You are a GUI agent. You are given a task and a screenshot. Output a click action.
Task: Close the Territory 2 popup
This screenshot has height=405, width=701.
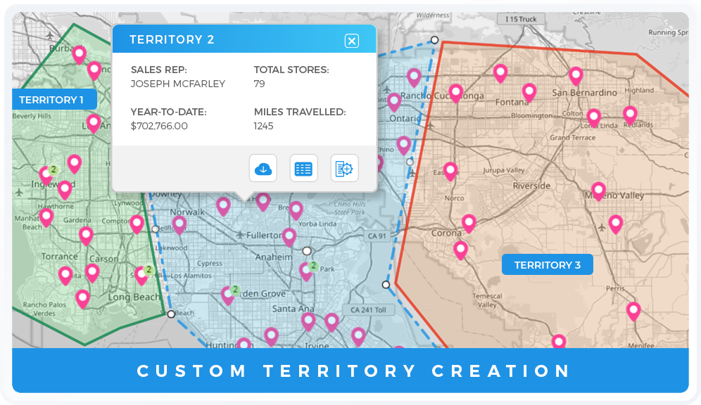click(x=352, y=41)
